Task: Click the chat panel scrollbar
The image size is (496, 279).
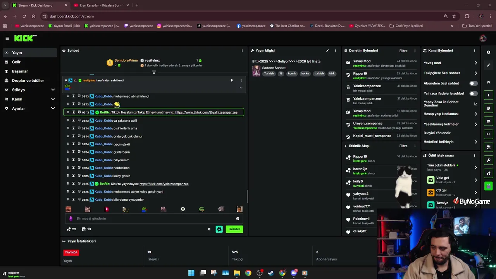Action: tap(247, 196)
